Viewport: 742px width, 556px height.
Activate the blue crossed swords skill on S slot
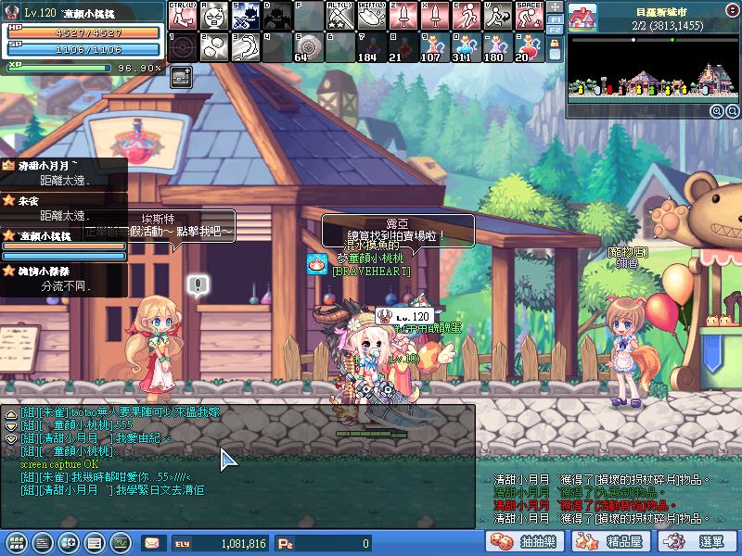(246, 16)
